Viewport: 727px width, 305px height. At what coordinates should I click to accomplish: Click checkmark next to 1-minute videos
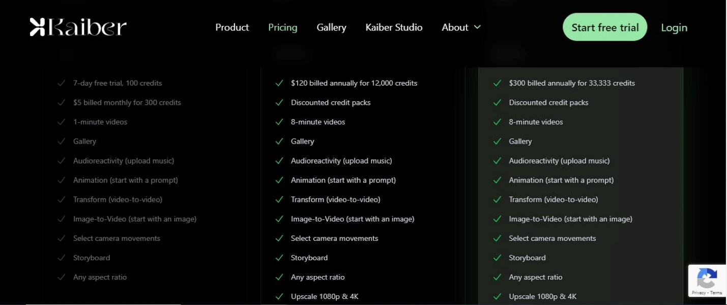[x=61, y=122]
